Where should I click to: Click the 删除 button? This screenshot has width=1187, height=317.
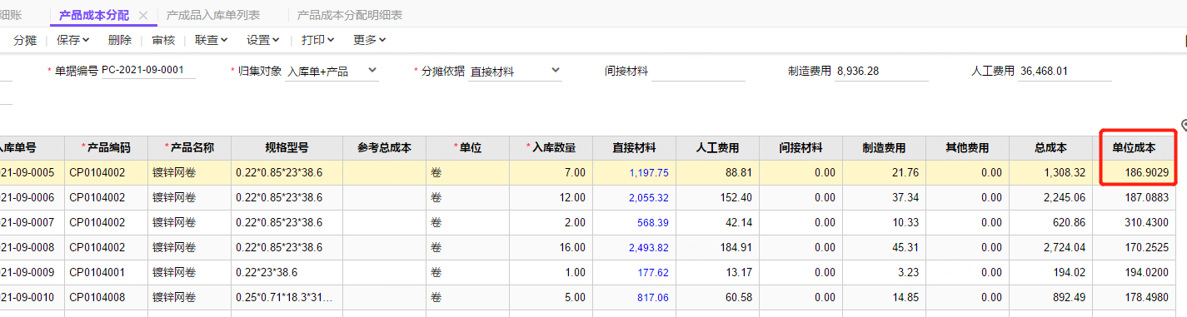(120, 39)
